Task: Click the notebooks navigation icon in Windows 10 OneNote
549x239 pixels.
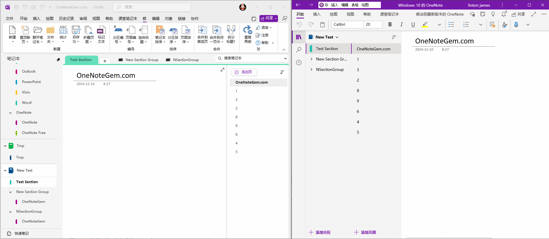Action: (299, 37)
